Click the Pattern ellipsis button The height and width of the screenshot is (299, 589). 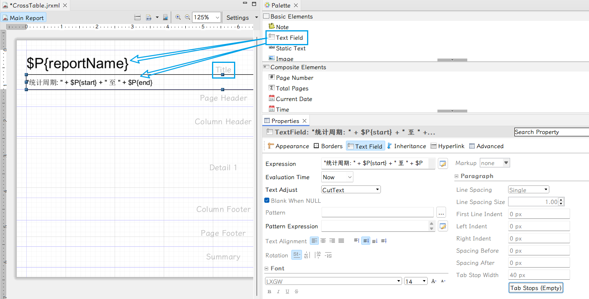441,213
